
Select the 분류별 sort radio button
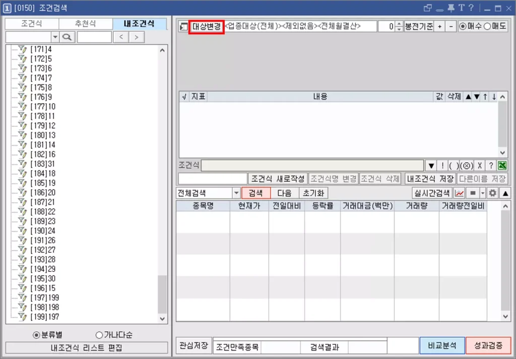36,335
